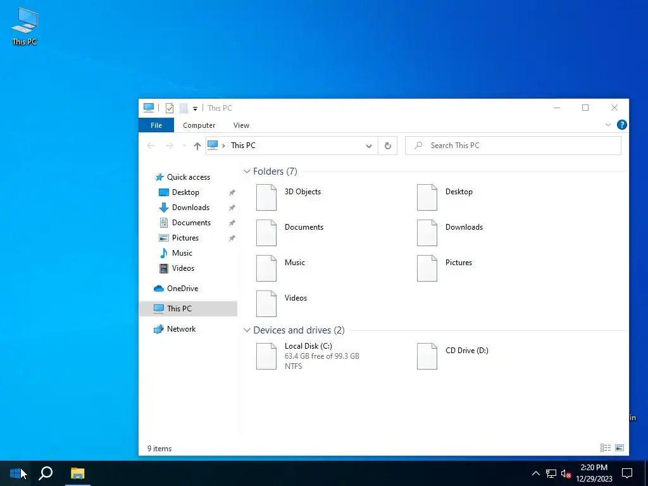Screen dimensions: 648x486
Task: Click This PC in the address bar
Action: pos(243,146)
